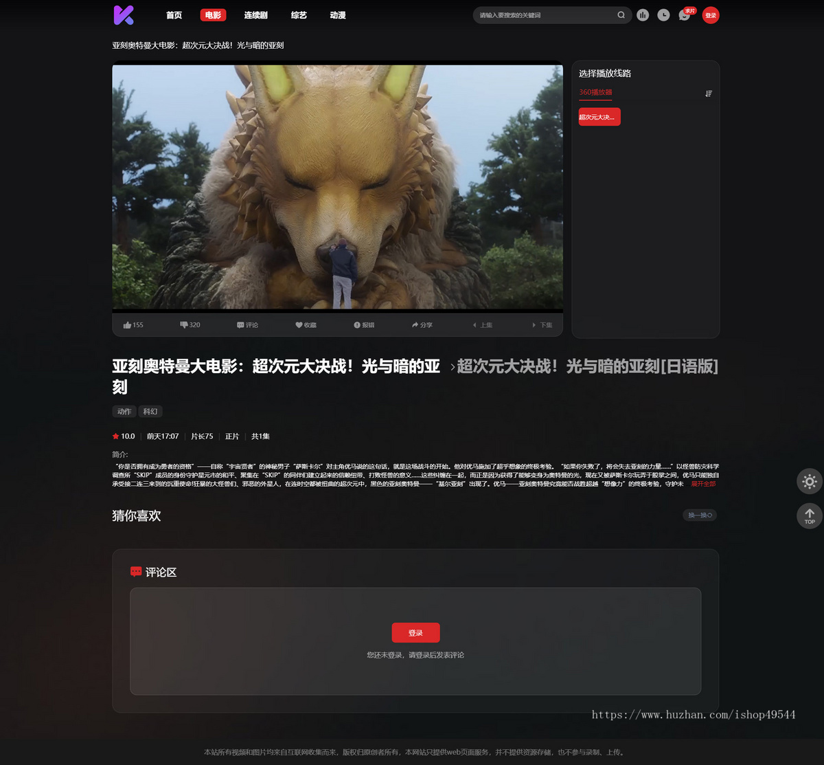Viewport: 824px width, 765px height.
Task: Add to favorites with 收藏 heart
Action: (306, 325)
